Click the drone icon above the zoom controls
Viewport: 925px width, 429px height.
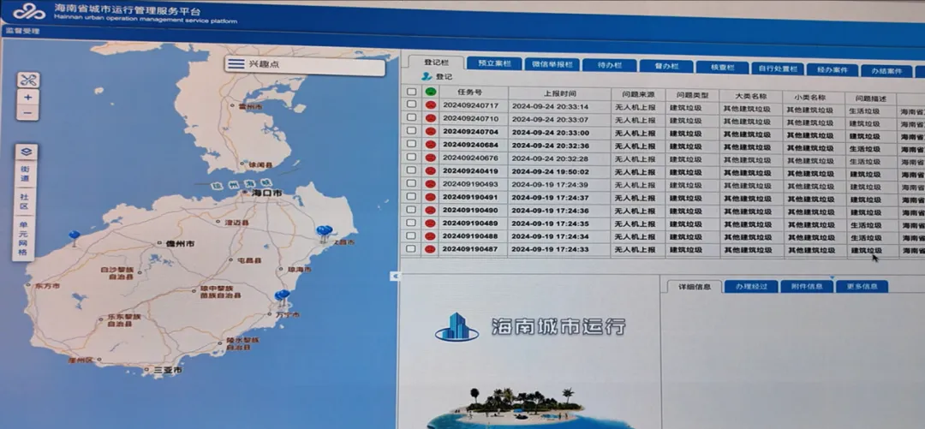coord(28,80)
